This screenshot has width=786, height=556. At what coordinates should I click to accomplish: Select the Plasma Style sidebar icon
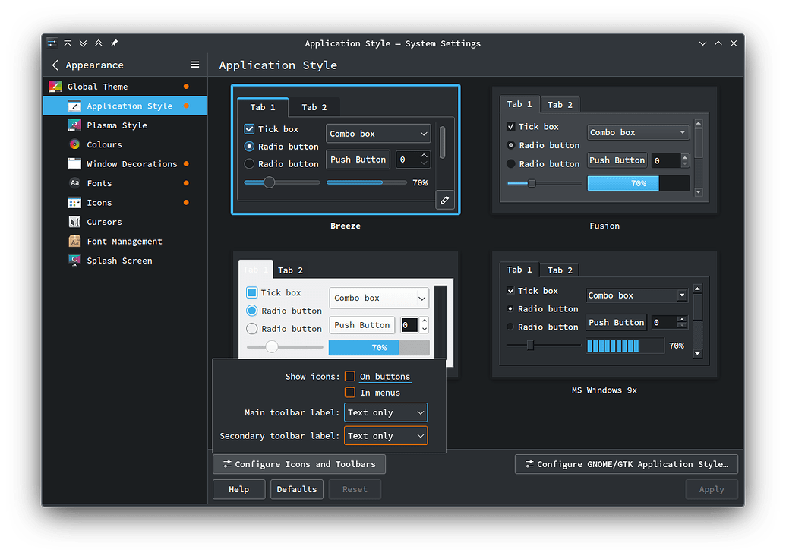[x=74, y=125]
